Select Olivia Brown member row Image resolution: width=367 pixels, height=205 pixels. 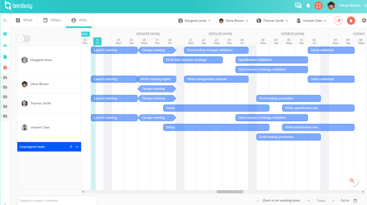[x=49, y=84]
